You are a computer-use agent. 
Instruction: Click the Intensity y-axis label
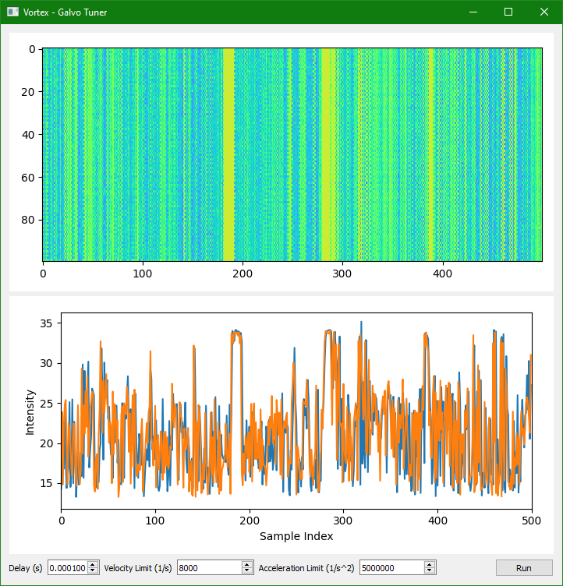click(30, 411)
